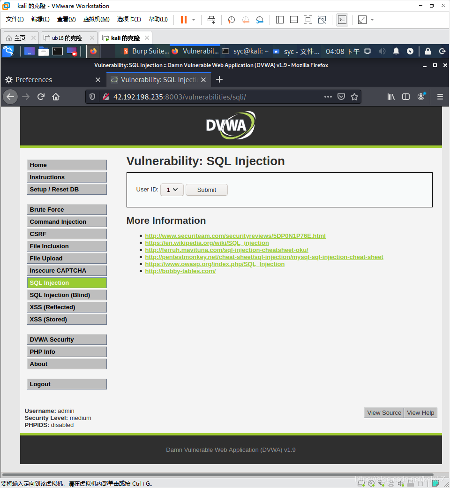Click View Help button
This screenshot has width=450, height=488.
click(420, 412)
